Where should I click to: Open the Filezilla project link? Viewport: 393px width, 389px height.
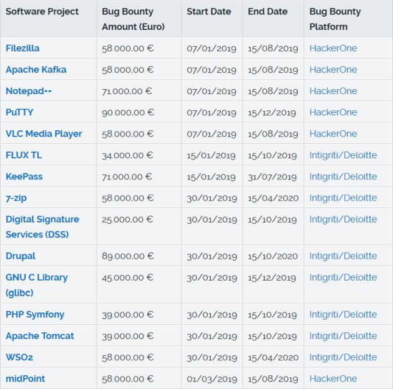click(22, 48)
